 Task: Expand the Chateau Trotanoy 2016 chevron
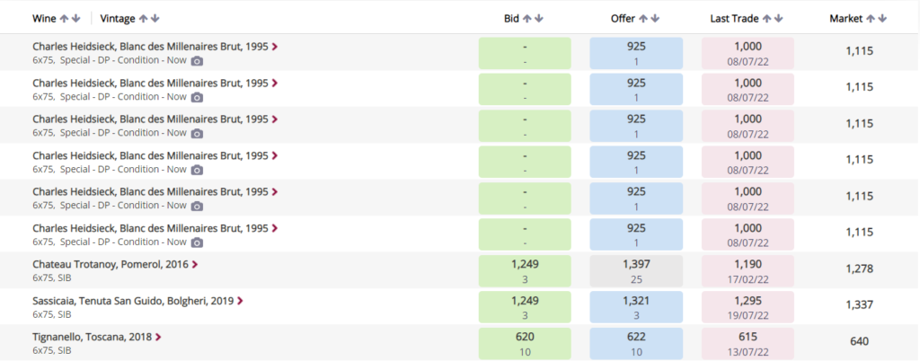tap(195, 264)
